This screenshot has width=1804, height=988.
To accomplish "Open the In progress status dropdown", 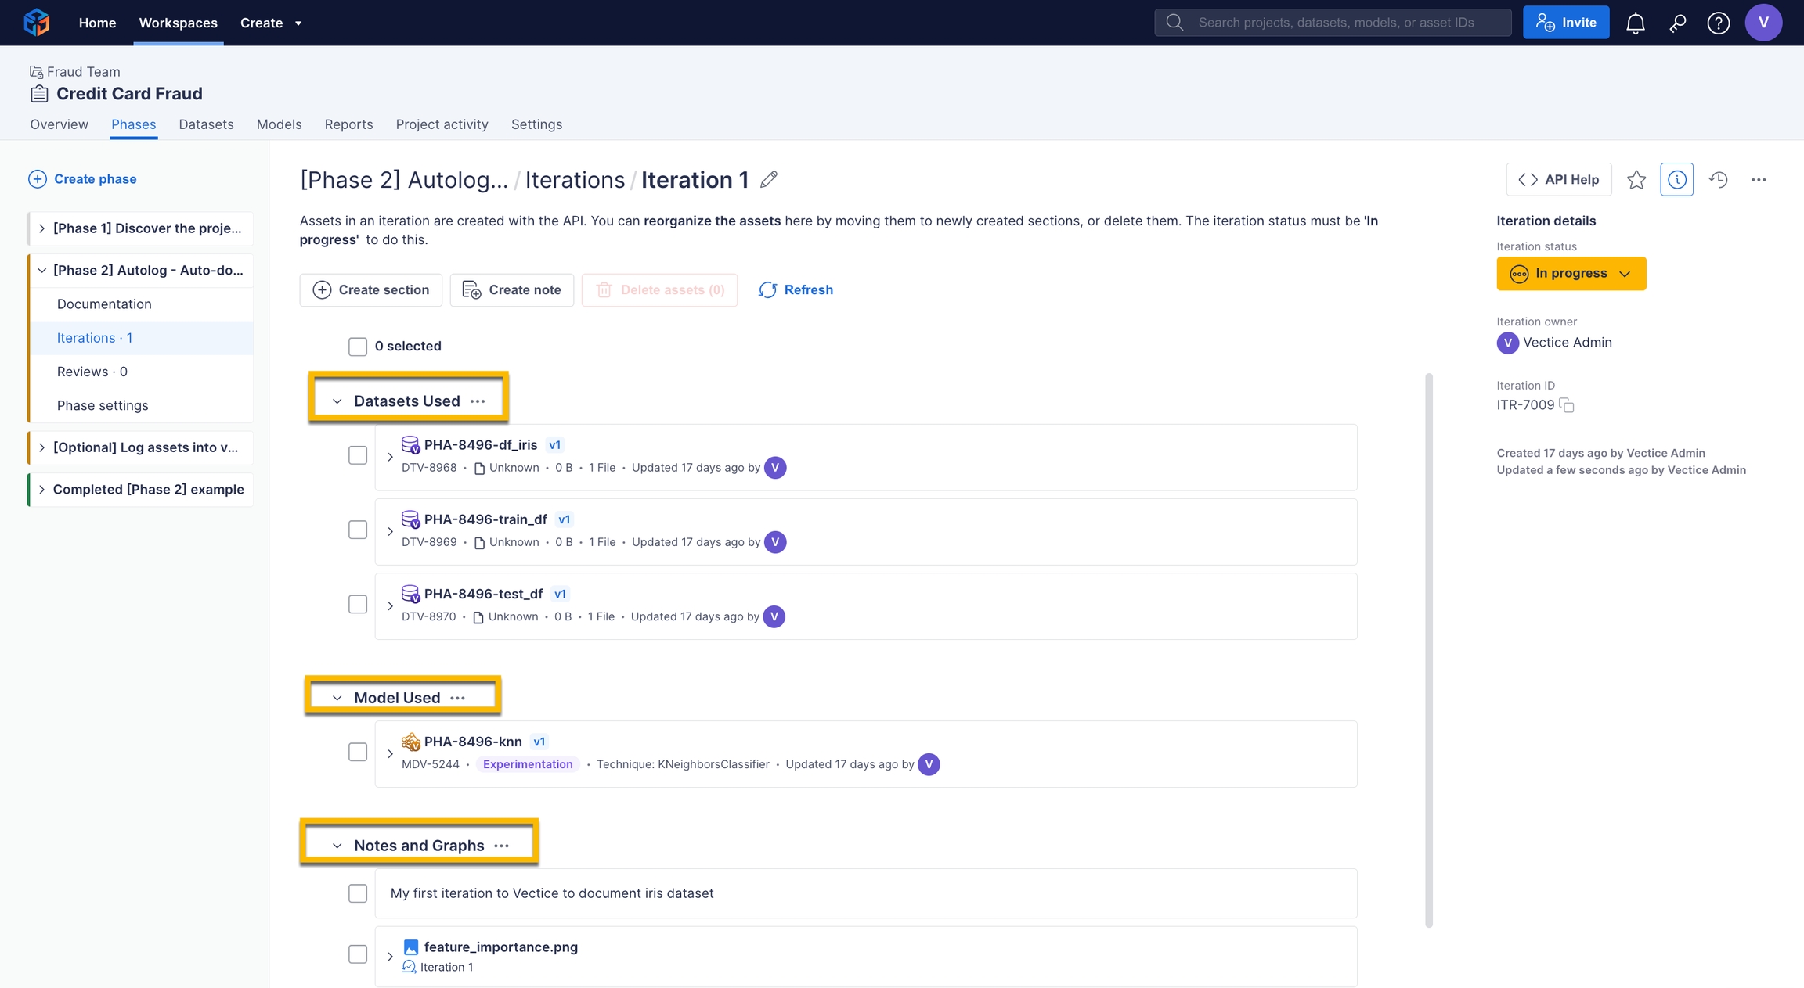I will point(1571,274).
